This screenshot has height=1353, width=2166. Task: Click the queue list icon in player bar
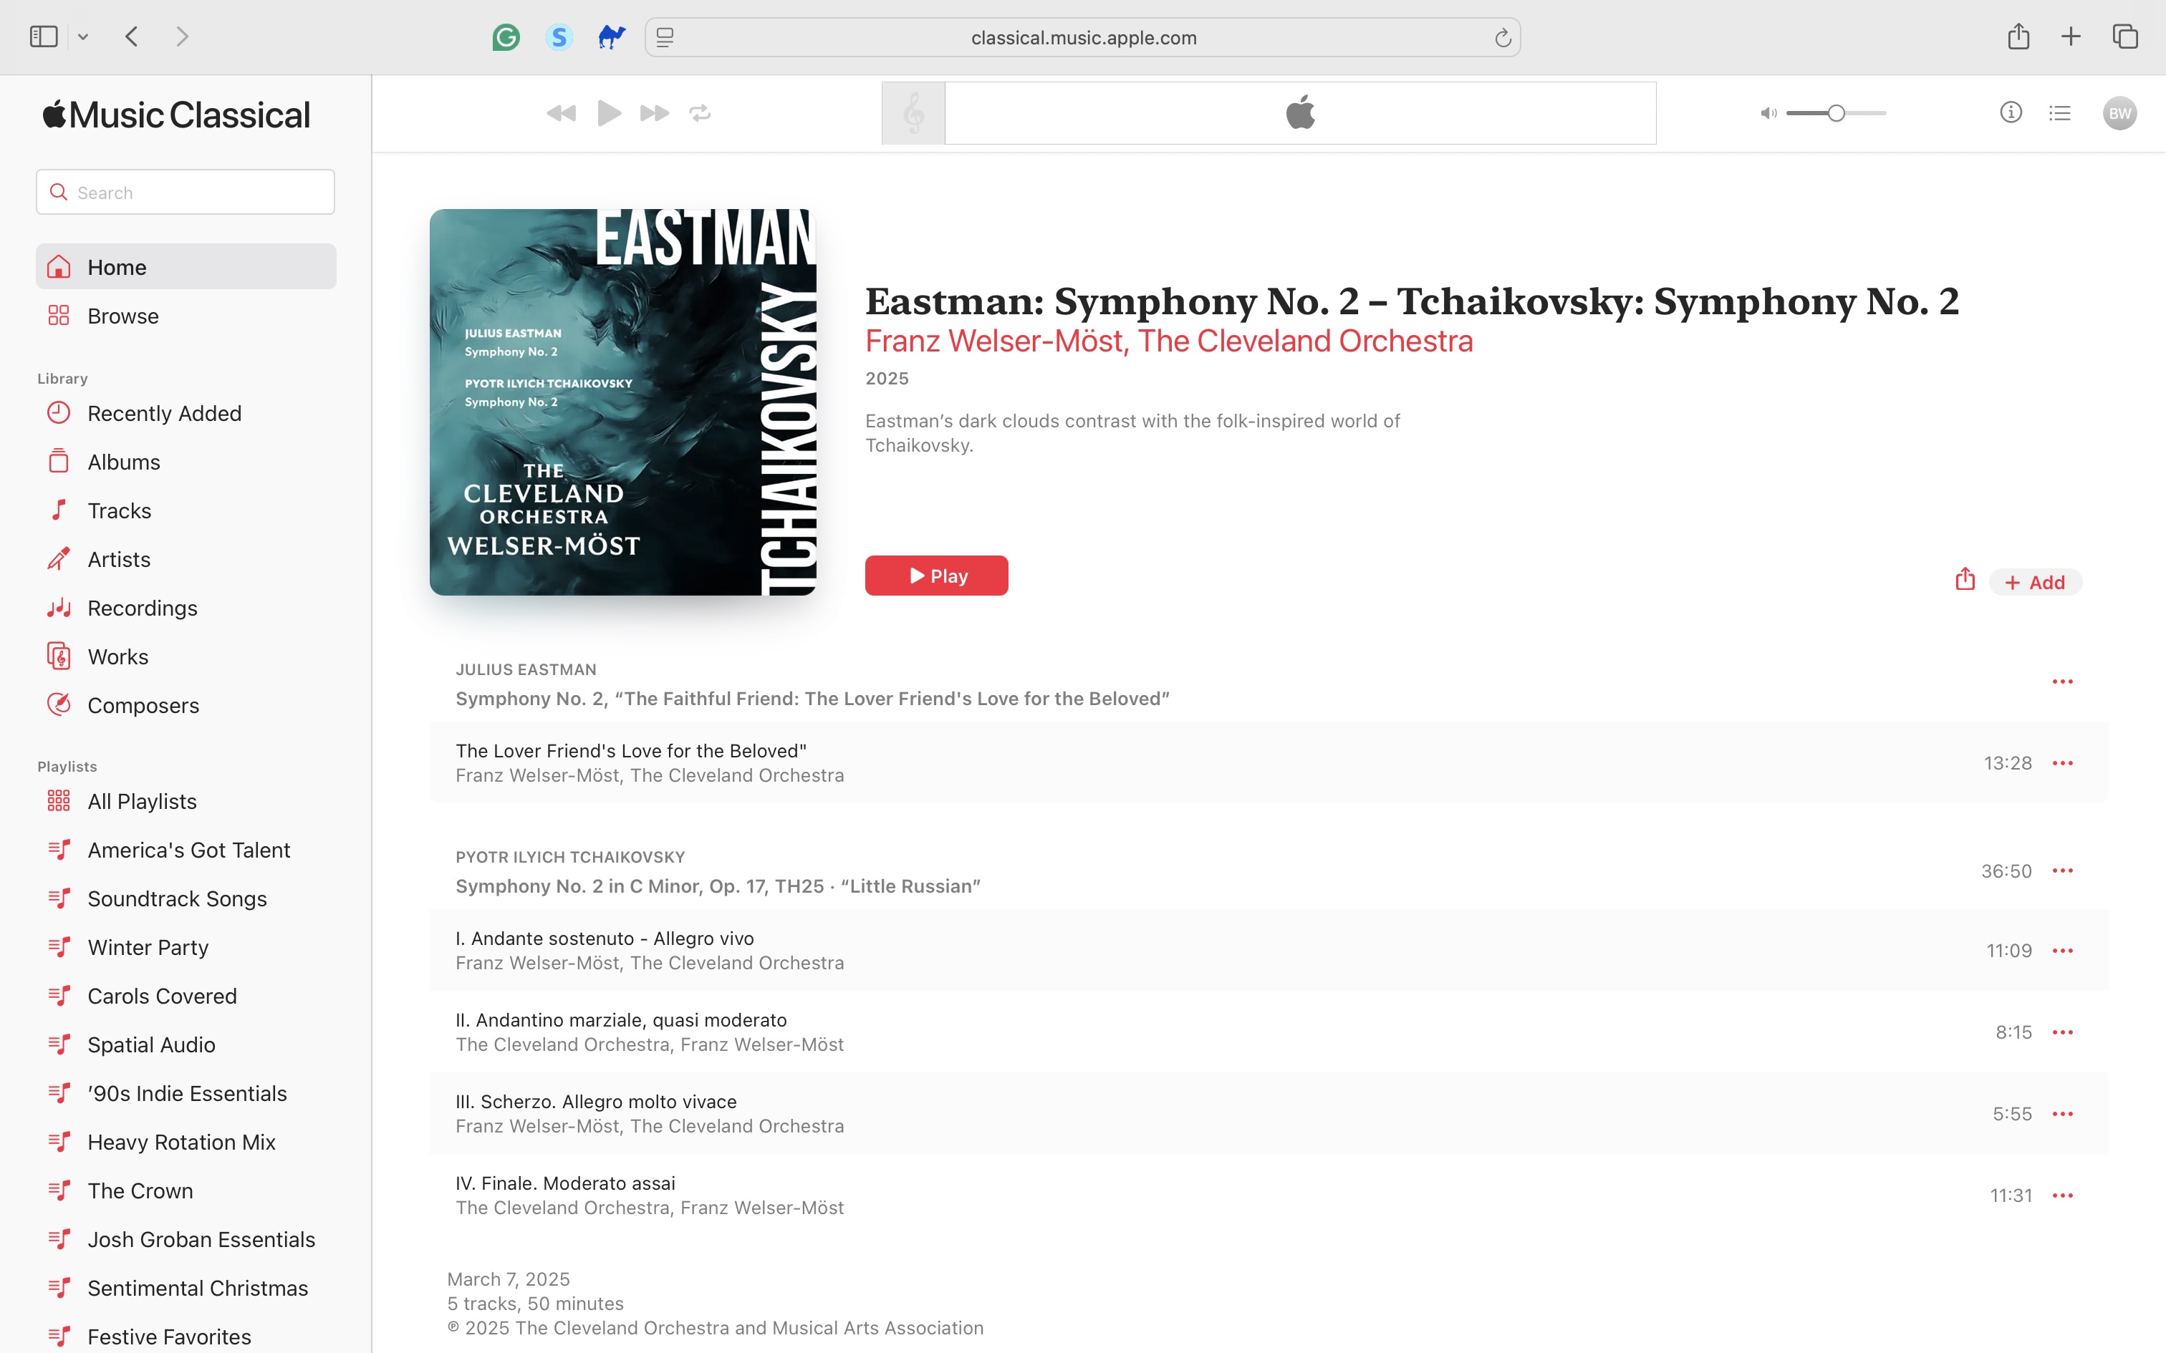pos(2060,112)
